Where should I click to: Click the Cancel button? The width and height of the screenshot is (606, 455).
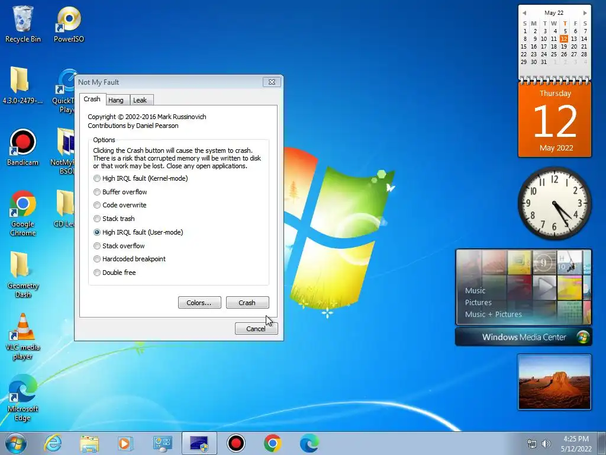(256, 328)
